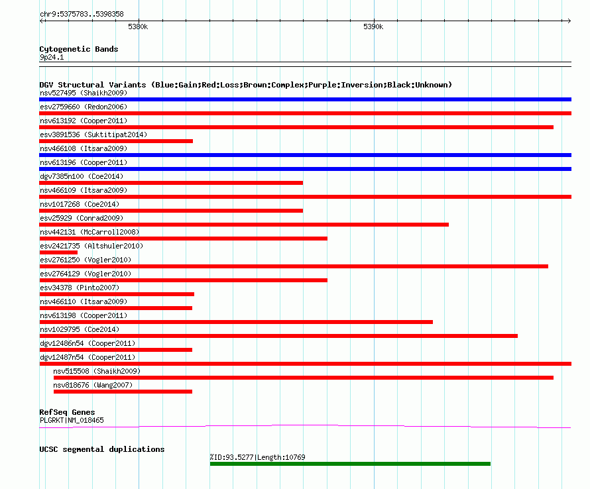The height and width of the screenshot is (489, 590).
Task: Click the 9p24.1 cytogenetic band line
Action: coord(305,64)
